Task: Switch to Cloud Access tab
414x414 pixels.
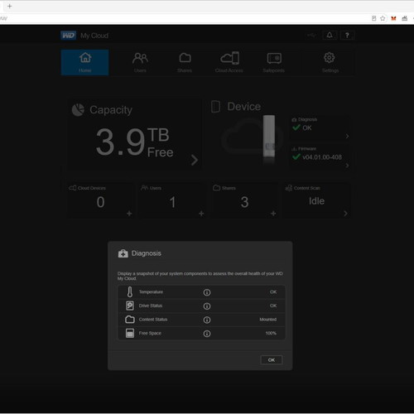Action: (x=229, y=62)
